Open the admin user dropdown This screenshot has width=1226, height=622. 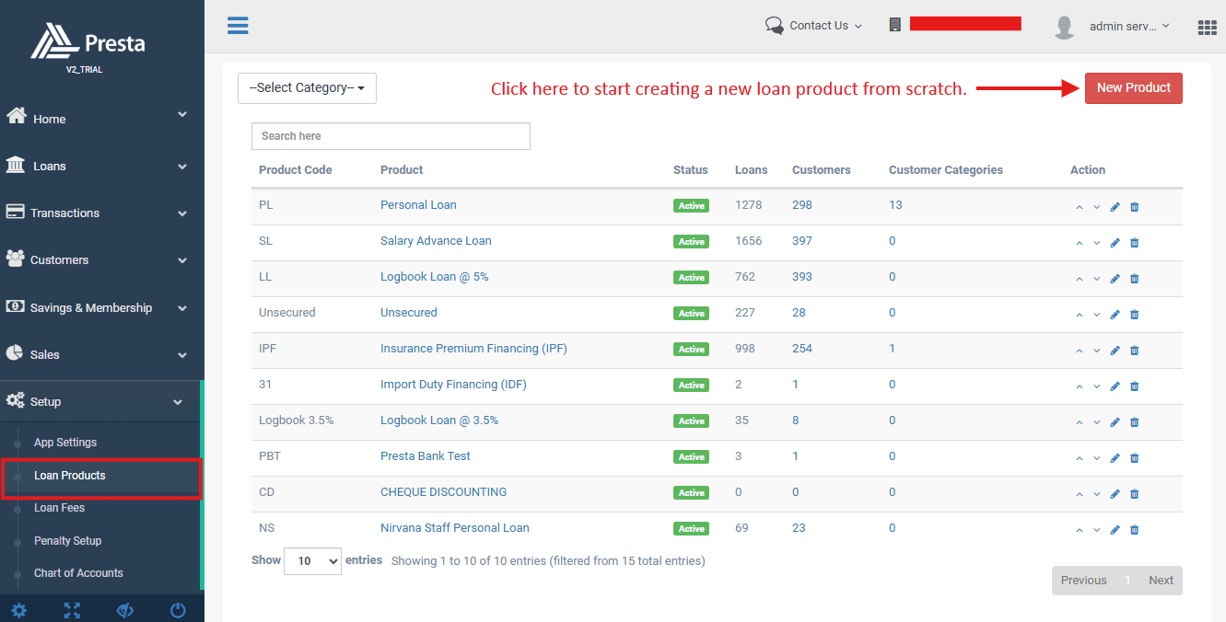point(1129,26)
